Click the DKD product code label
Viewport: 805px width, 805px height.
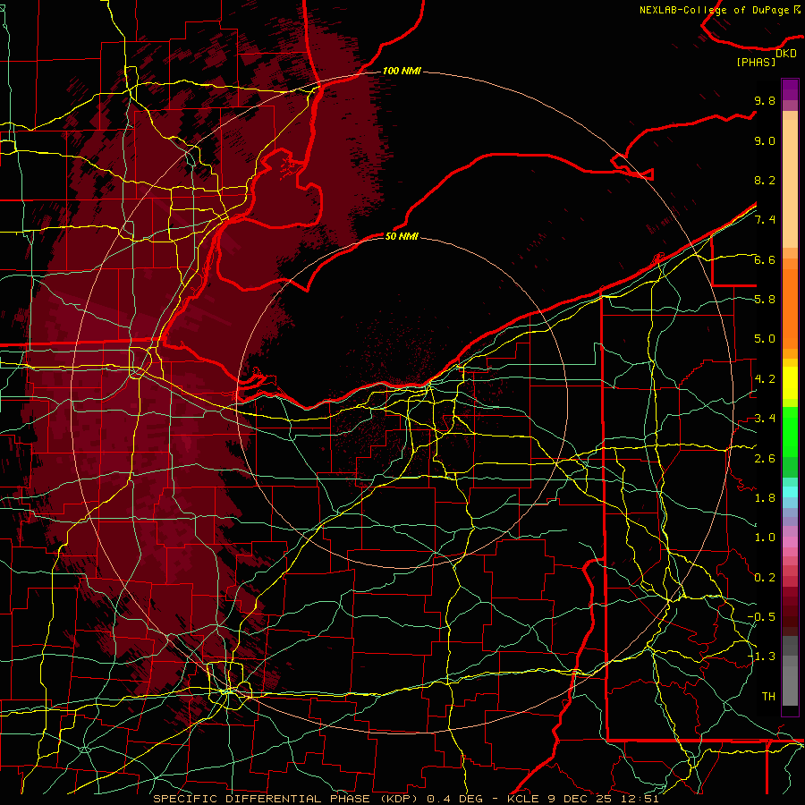point(786,54)
